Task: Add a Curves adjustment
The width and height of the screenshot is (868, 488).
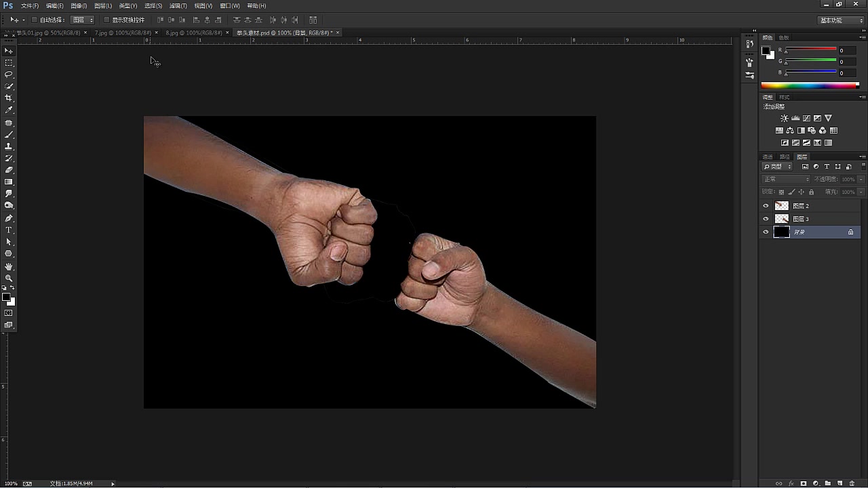Action: pos(806,118)
